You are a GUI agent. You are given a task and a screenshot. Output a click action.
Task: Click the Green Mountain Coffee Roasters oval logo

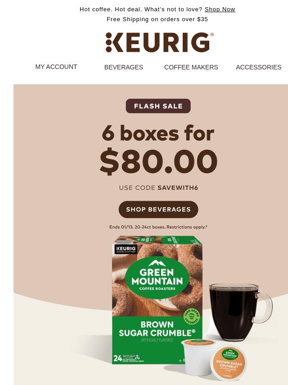pos(157,278)
